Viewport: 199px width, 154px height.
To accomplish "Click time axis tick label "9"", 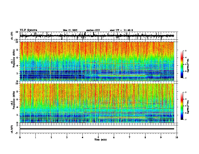I will click(x=161, y=137).
